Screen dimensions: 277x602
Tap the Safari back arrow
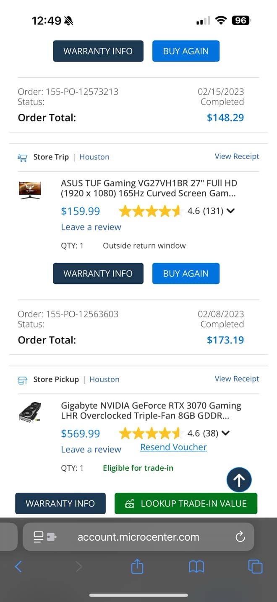[18, 567]
